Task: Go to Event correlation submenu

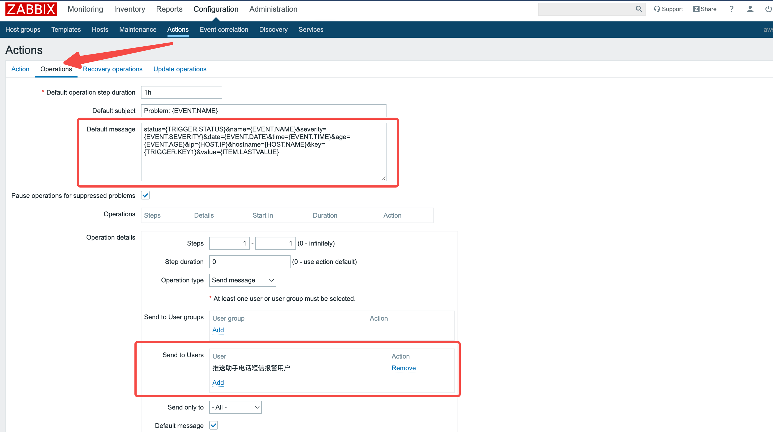Action: tap(224, 29)
